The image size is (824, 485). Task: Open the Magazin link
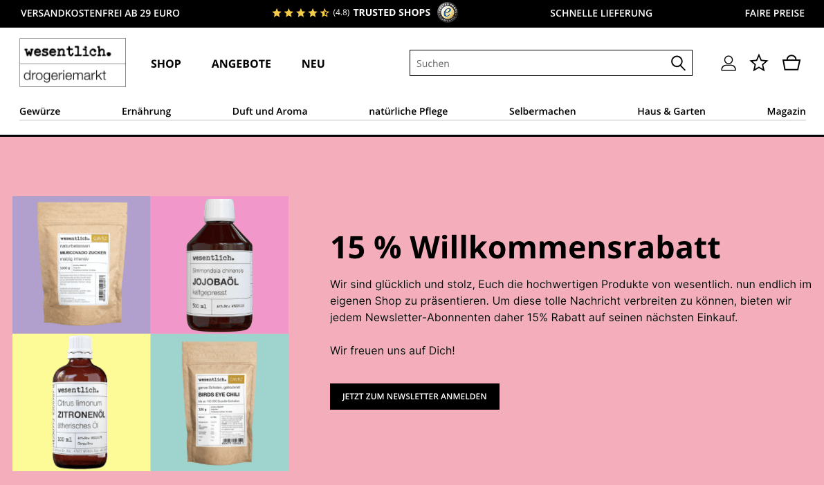[x=786, y=111]
